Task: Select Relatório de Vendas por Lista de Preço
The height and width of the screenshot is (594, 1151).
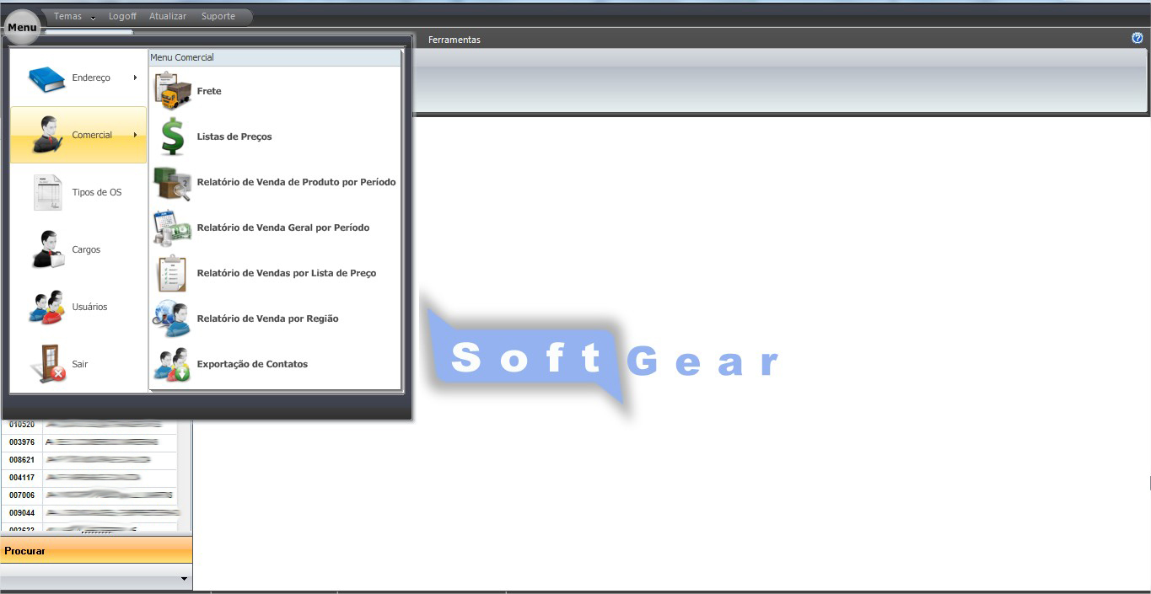Action: pos(286,273)
